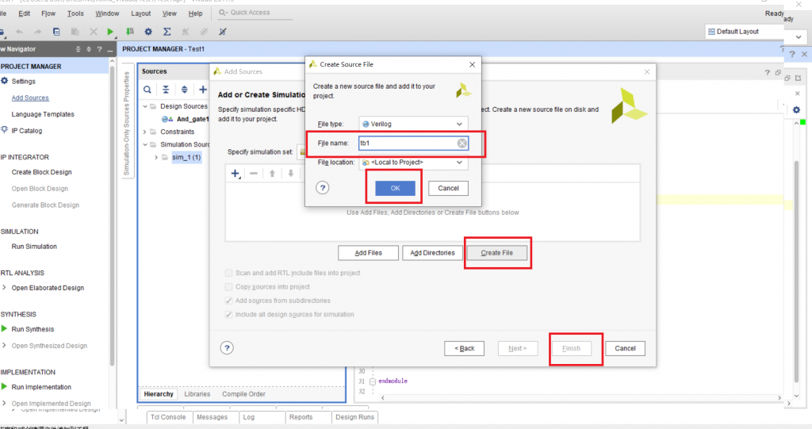Open Settings via the toolbar gear icon
Screen dimensions: 812x429
coord(148,32)
